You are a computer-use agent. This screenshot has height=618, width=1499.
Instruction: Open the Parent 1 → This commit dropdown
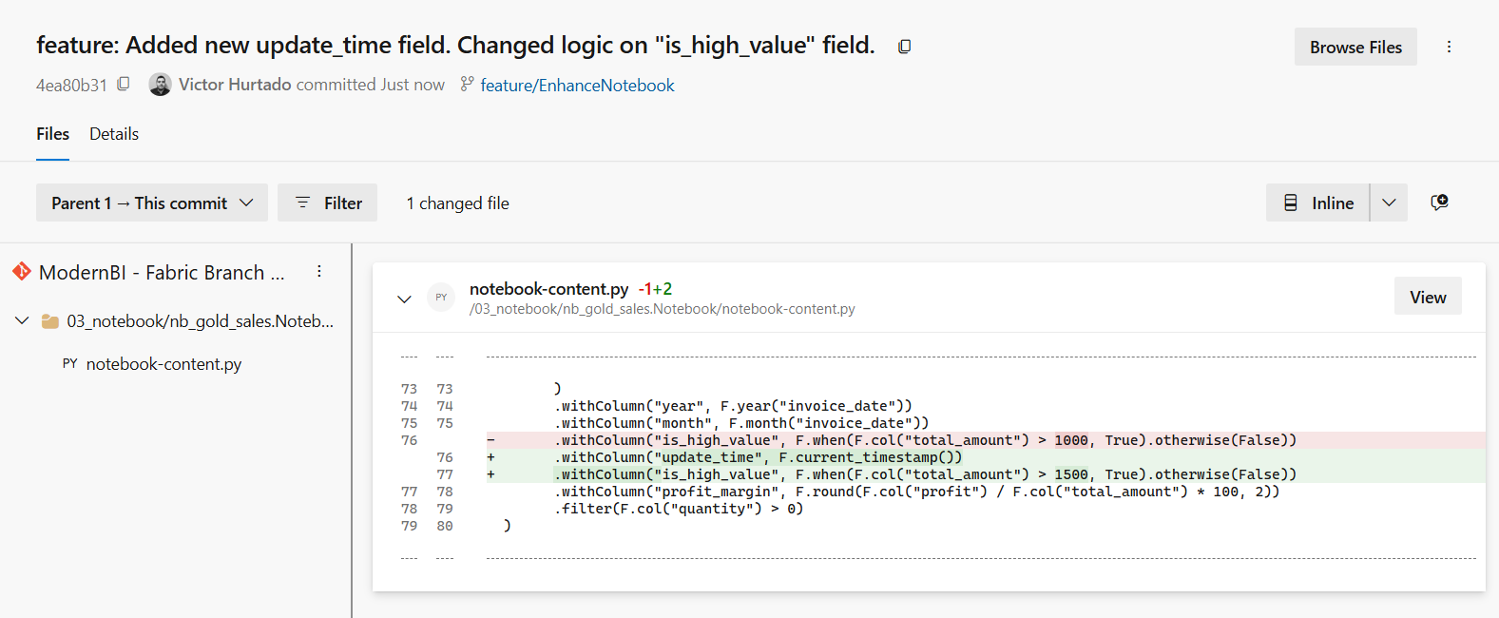click(x=152, y=203)
